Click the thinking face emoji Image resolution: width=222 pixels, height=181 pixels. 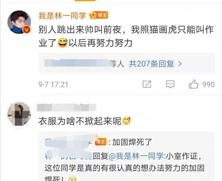click(x=126, y=121)
